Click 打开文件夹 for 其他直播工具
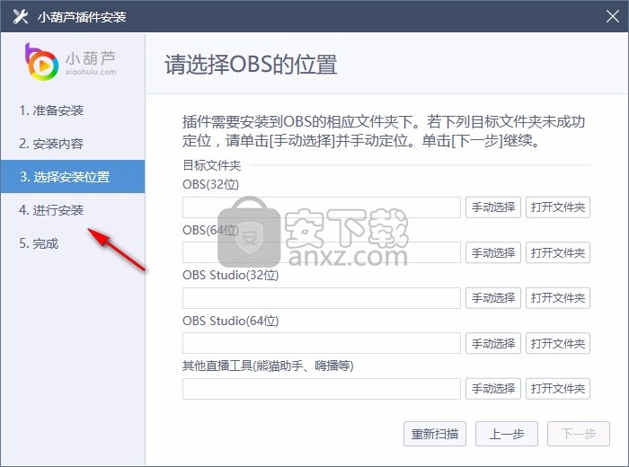This screenshot has width=629, height=467. [x=558, y=389]
